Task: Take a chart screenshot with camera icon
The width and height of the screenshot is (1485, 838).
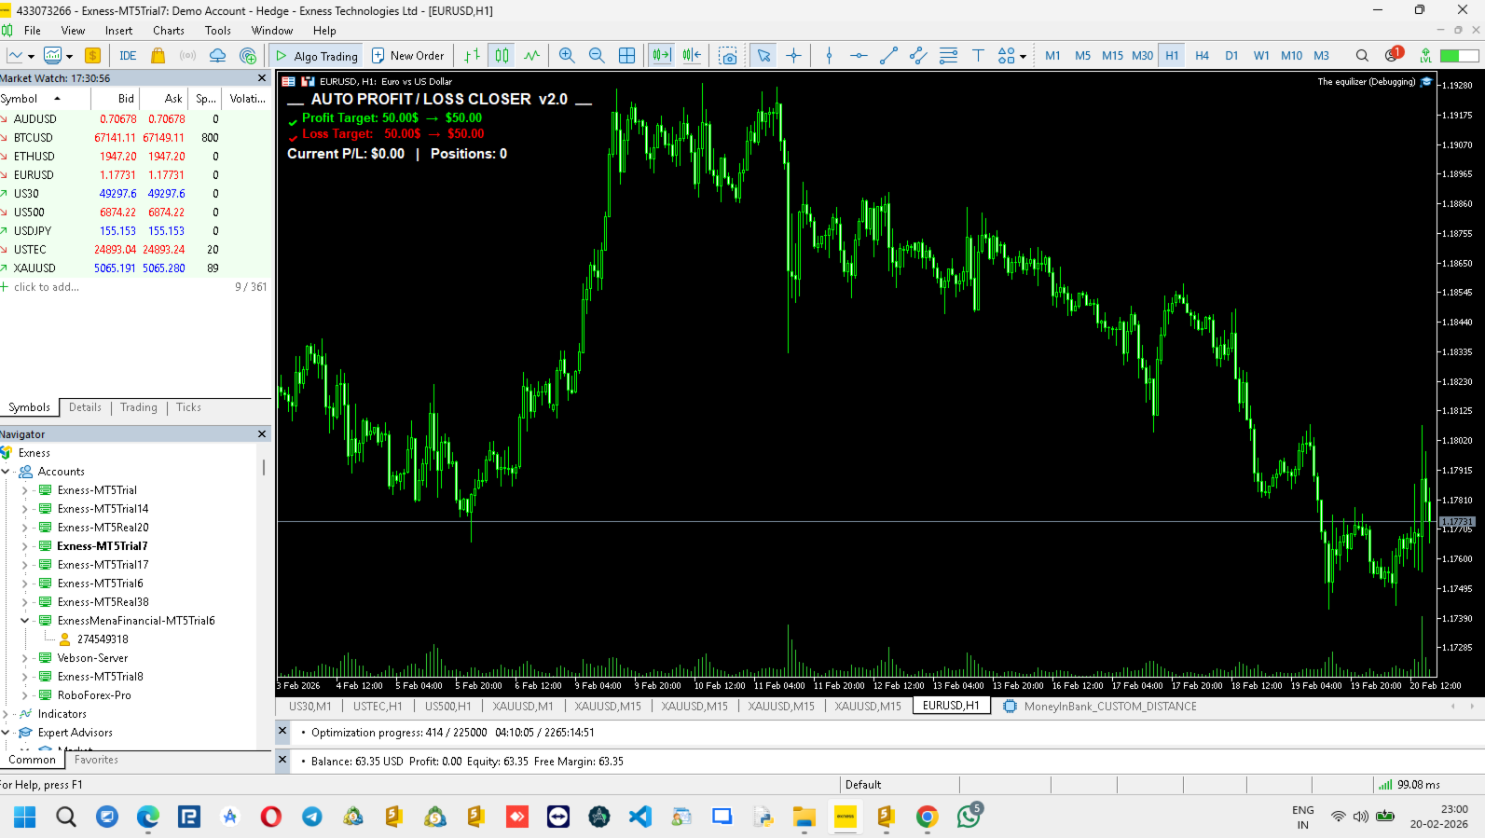Action: tap(728, 56)
